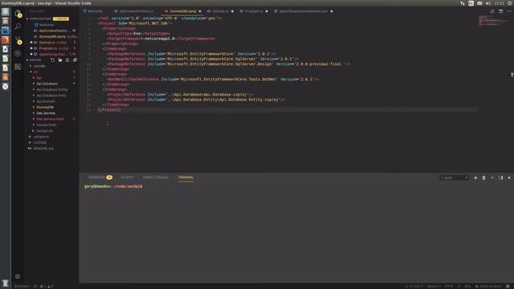Change UTF-8 encoding in status bar
The height and width of the screenshot is (289, 514).
(x=448, y=287)
